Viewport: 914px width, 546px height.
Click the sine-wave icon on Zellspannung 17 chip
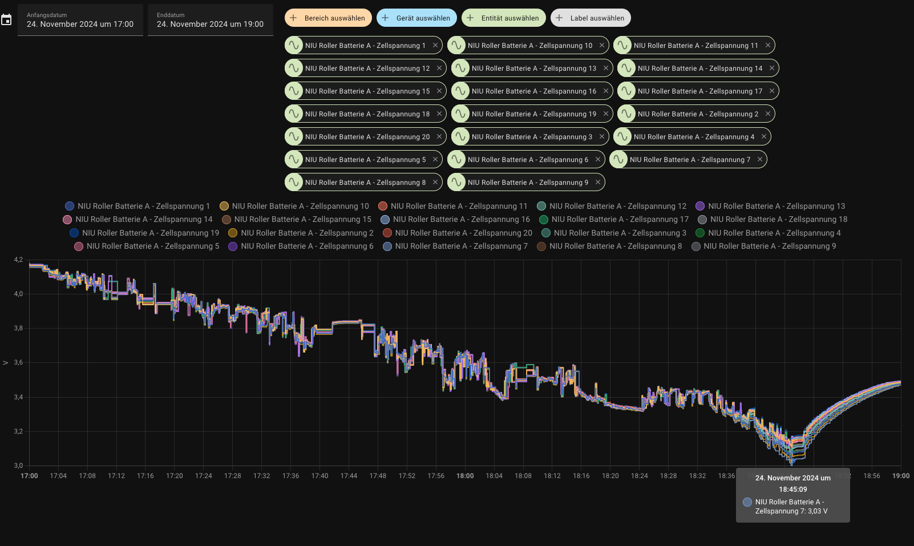(x=626, y=91)
